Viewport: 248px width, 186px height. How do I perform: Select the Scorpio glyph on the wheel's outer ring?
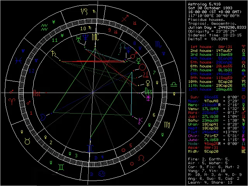158,45
